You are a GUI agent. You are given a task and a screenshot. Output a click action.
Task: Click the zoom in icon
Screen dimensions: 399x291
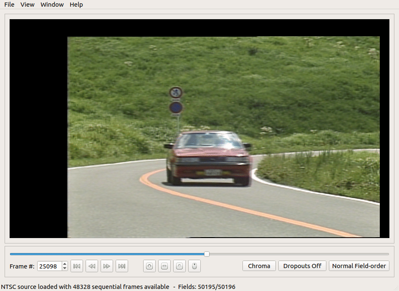(x=149, y=266)
